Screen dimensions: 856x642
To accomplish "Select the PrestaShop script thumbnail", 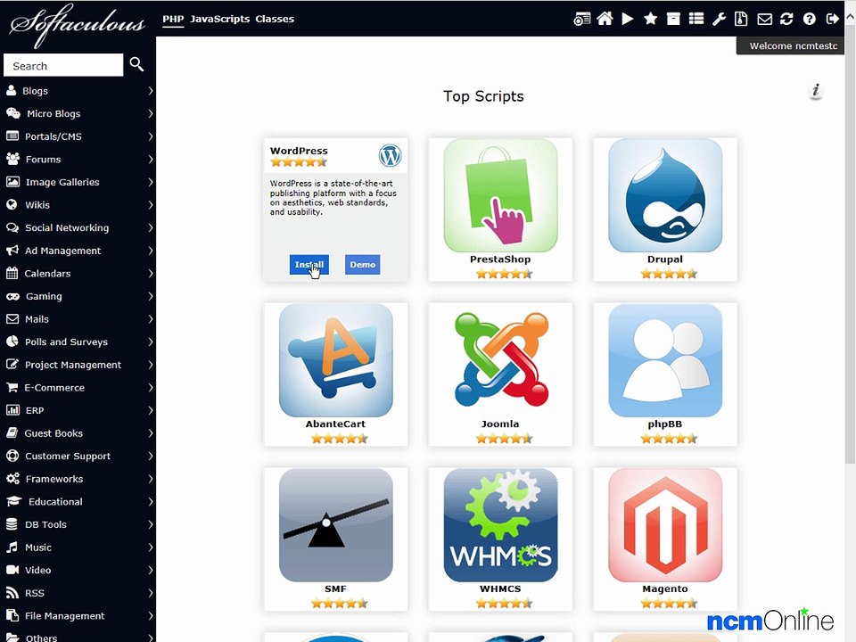I will point(500,195).
